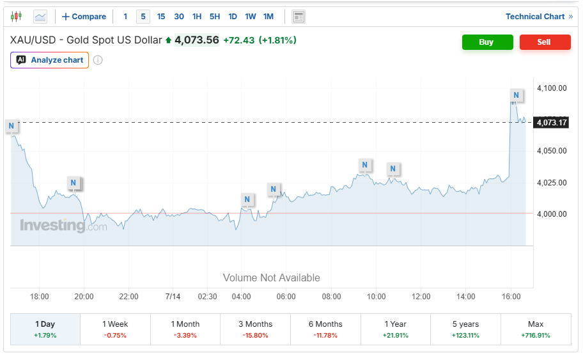This screenshot has height=360, width=583.
Task: Click the 4,073.17 current price label
Action: [552, 123]
